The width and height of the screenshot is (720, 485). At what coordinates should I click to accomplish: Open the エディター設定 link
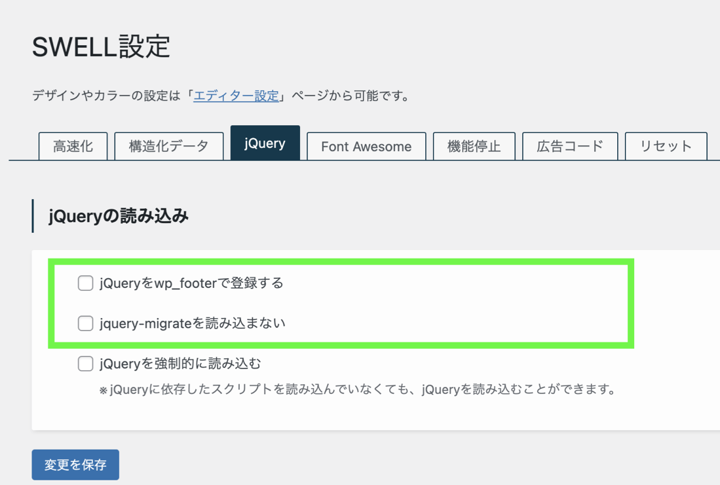pos(236,95)
